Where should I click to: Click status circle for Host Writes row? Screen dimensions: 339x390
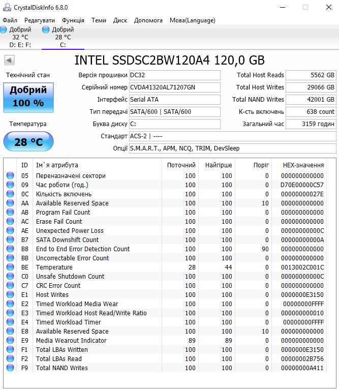coord(10,294)
